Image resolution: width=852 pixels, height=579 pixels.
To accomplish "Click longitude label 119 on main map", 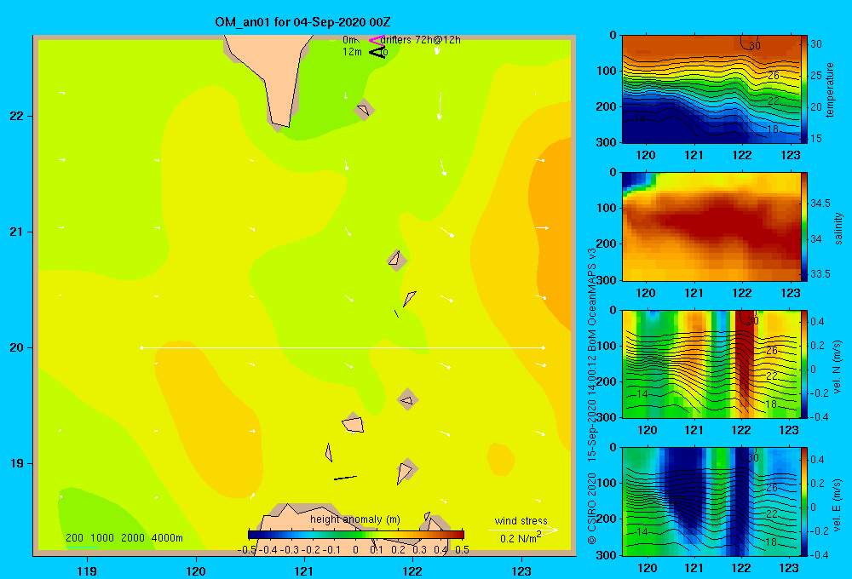I will coord(87,570).
